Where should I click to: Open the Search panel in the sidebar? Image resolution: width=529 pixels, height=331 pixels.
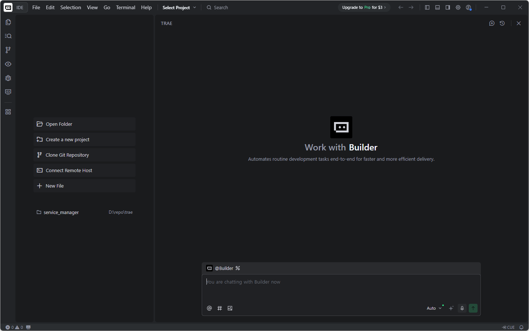coord(8,36)
